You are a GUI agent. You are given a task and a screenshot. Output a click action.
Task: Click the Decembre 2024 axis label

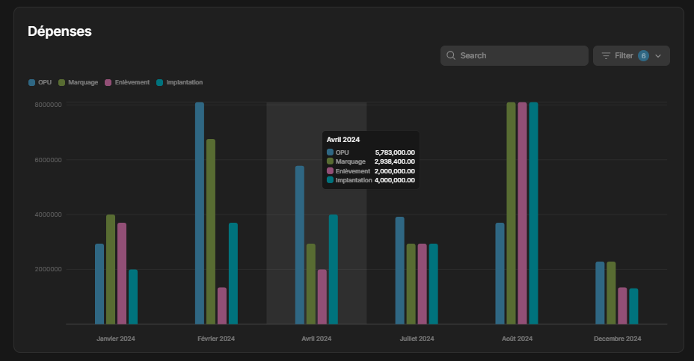pos(617,339)
